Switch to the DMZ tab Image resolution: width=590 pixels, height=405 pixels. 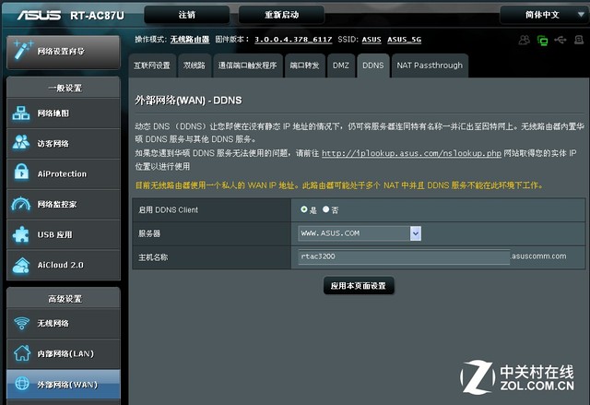[x=341, y=66]
